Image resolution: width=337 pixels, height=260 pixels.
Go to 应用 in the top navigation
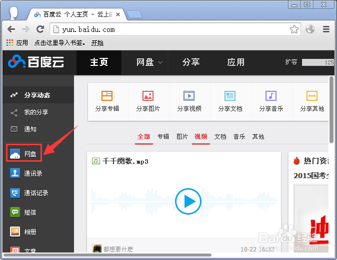click(236, 62)
